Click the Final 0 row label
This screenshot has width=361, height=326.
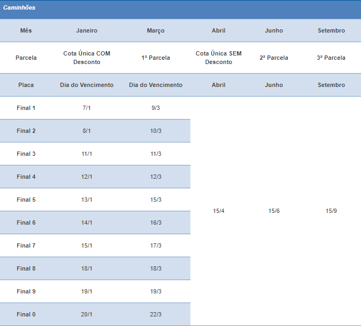tap(26, 314)
